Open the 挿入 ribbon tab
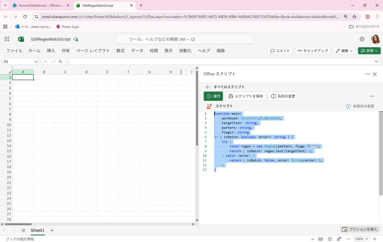 tap(51, 51)
